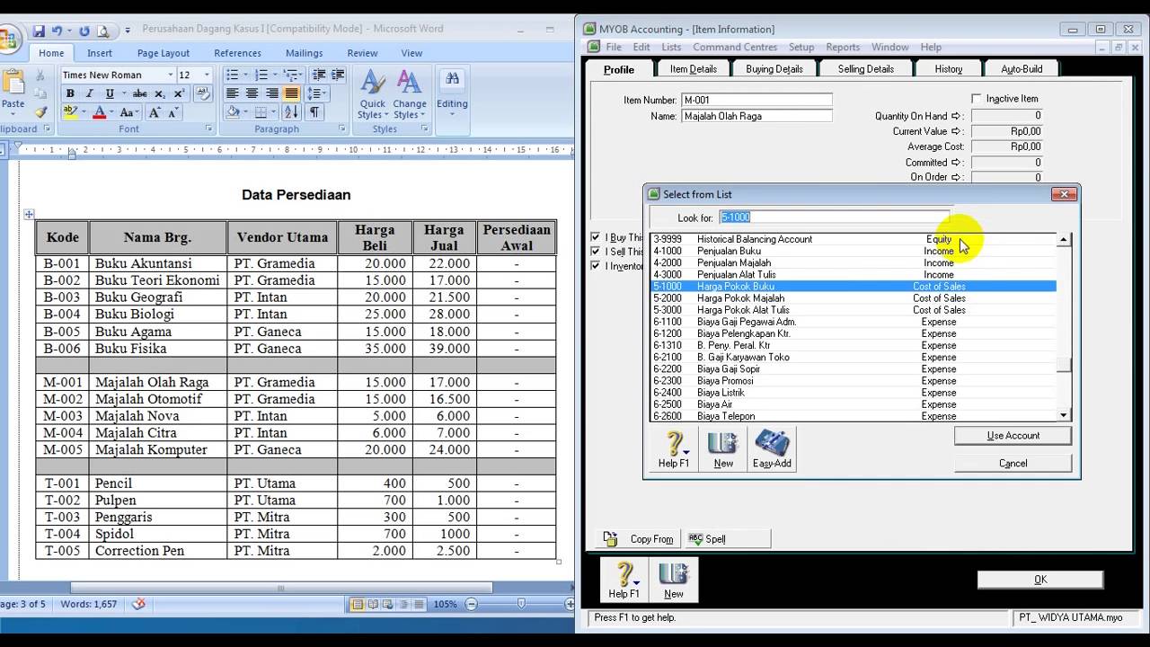Click text highlight color swatch

pyautogui.click(x=70, y=112)
